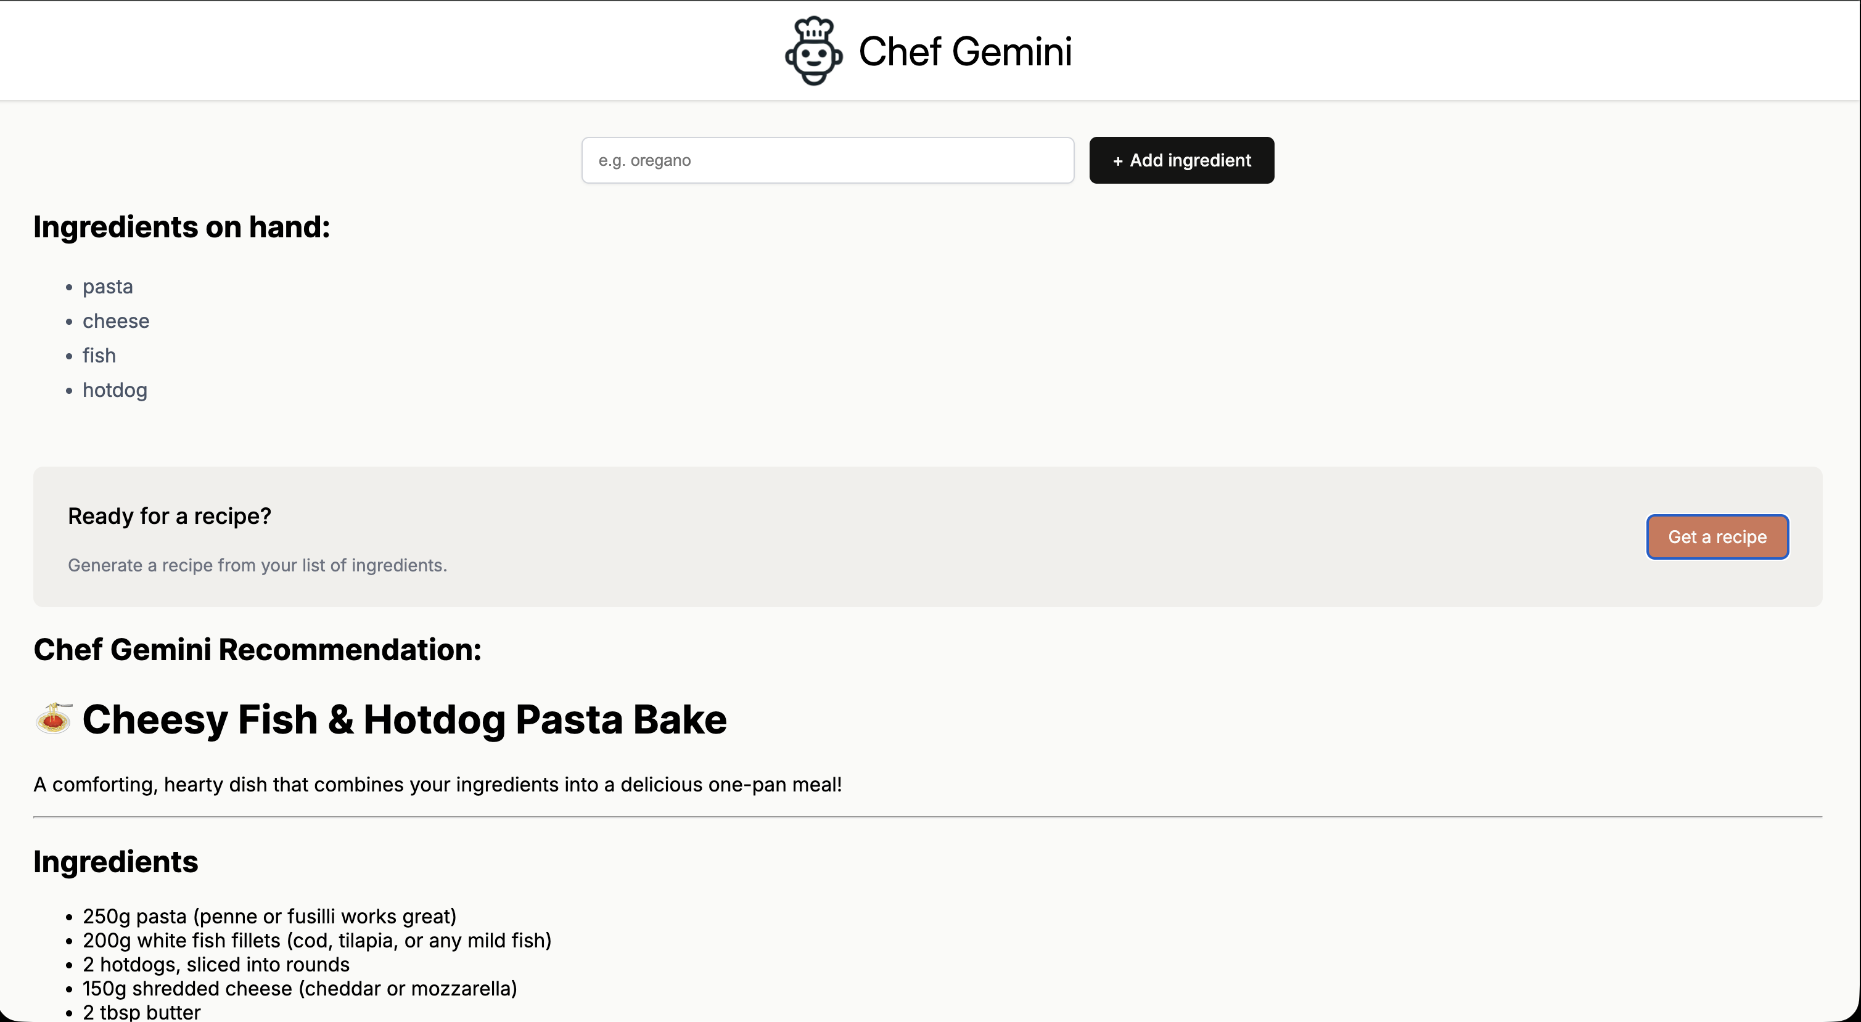Click the 150g shredded cheese line
1861x1022 pixels.
coord(300,988)
